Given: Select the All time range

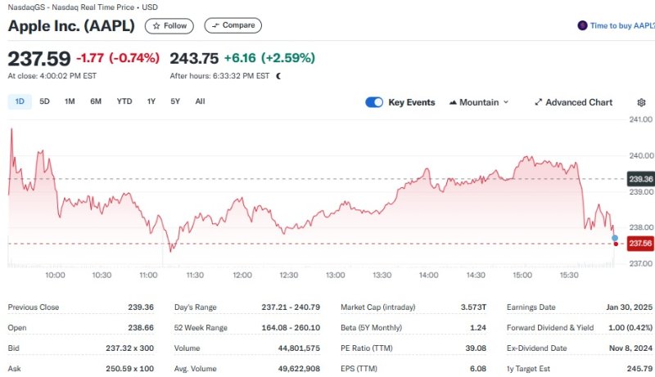Looking at the screenshot, I should 200,101.
